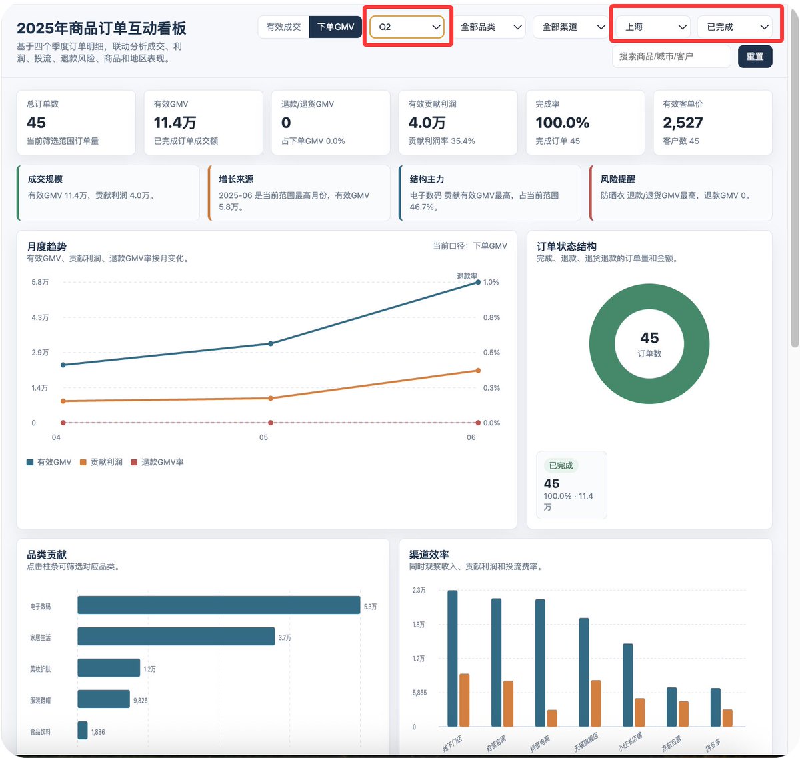Click the 已完成 status card
The height and width of the screenshot is (758, 800).
click(571, 485)
